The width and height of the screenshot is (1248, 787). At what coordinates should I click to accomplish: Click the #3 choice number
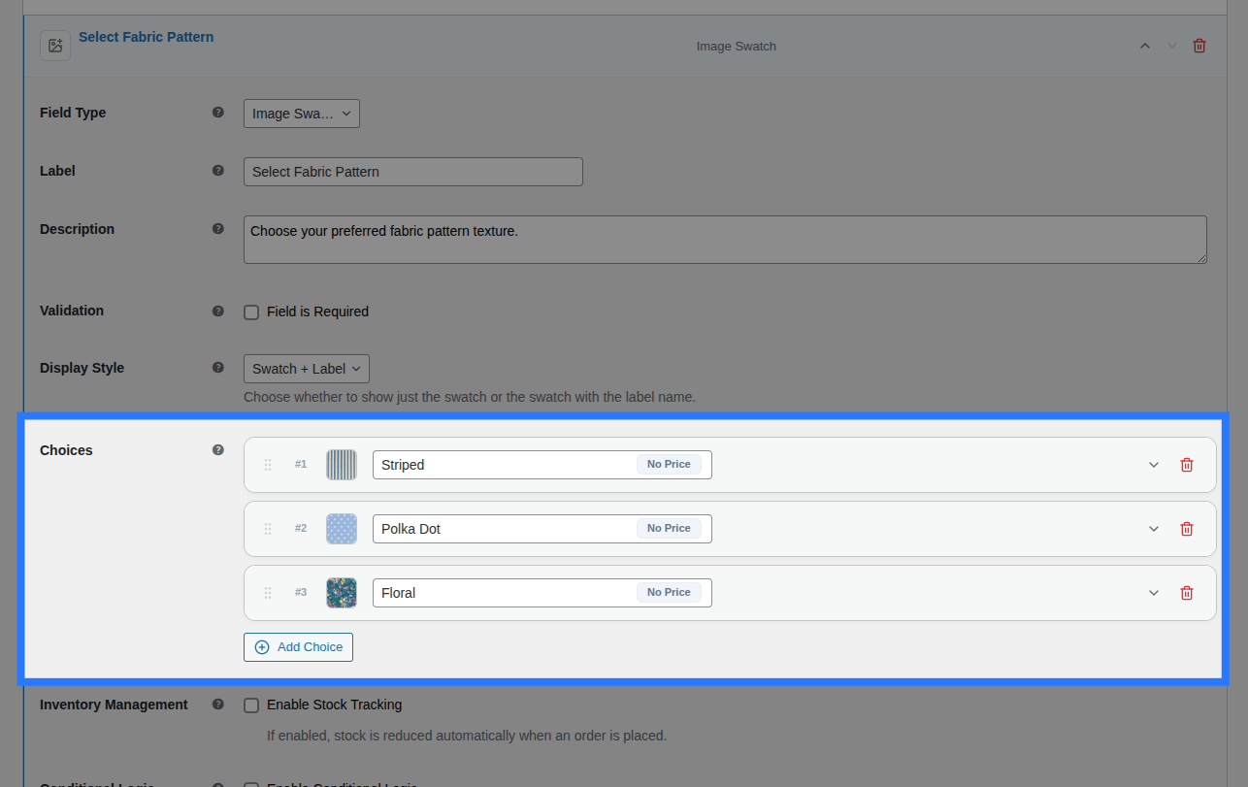point(301,593)
